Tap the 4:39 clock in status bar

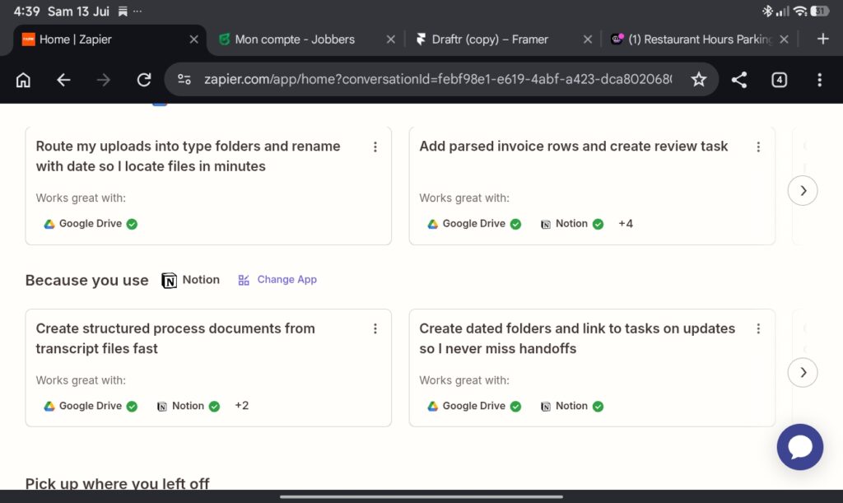coord(26,12)
